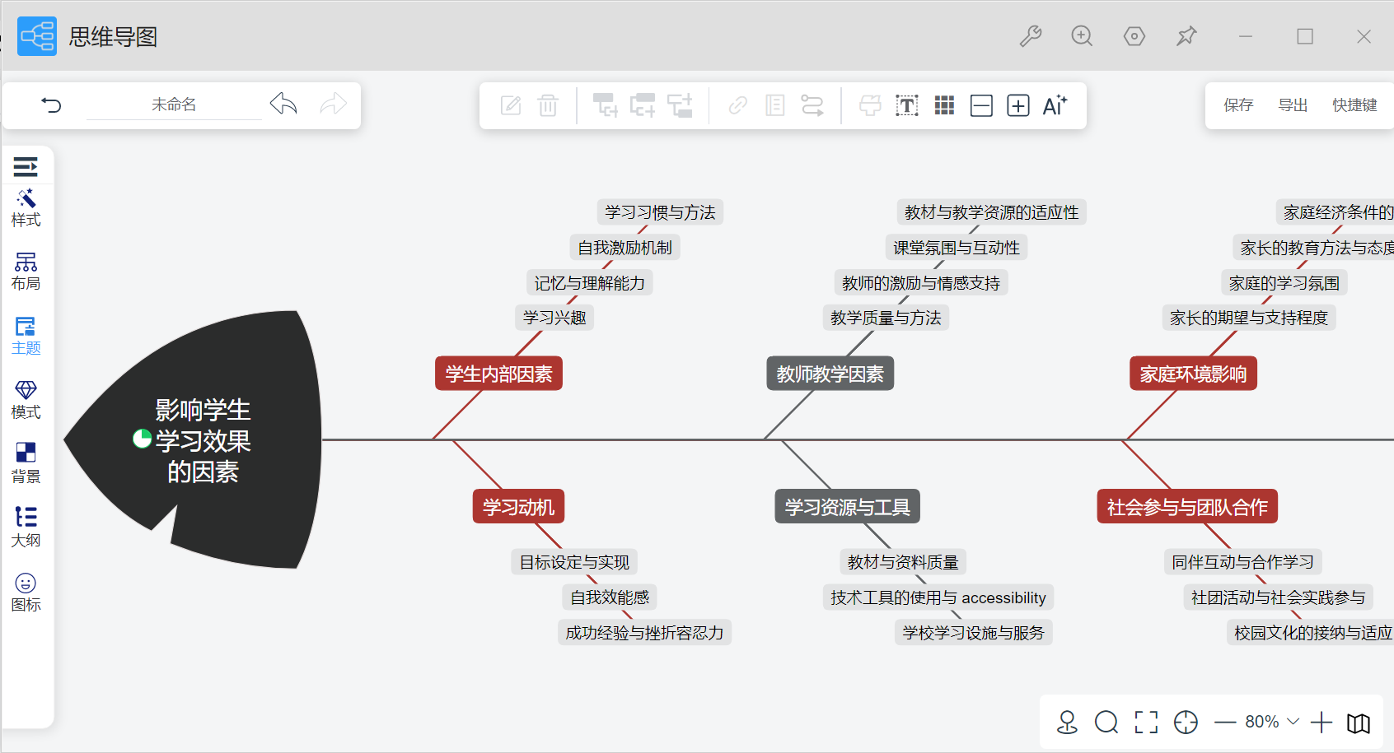Select the 学习习惯与方法 node
The height and width of the screenshot is (753, 1394).
pyautogui.click(x=660, y=212)
